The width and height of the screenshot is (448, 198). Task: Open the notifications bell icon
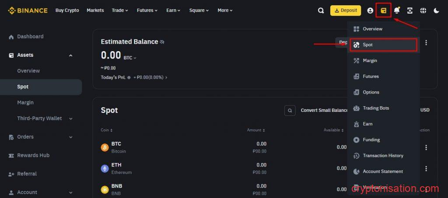(396, 10)
